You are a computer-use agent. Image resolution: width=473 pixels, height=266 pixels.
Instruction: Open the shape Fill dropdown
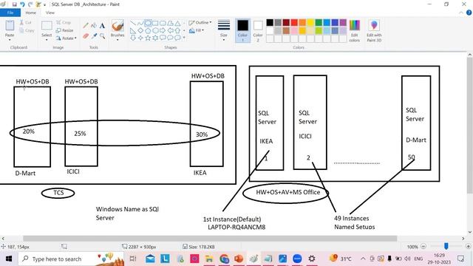coord(197,30)
